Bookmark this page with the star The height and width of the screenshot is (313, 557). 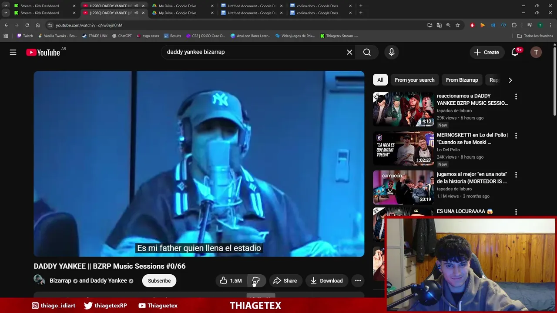(458, 25)
